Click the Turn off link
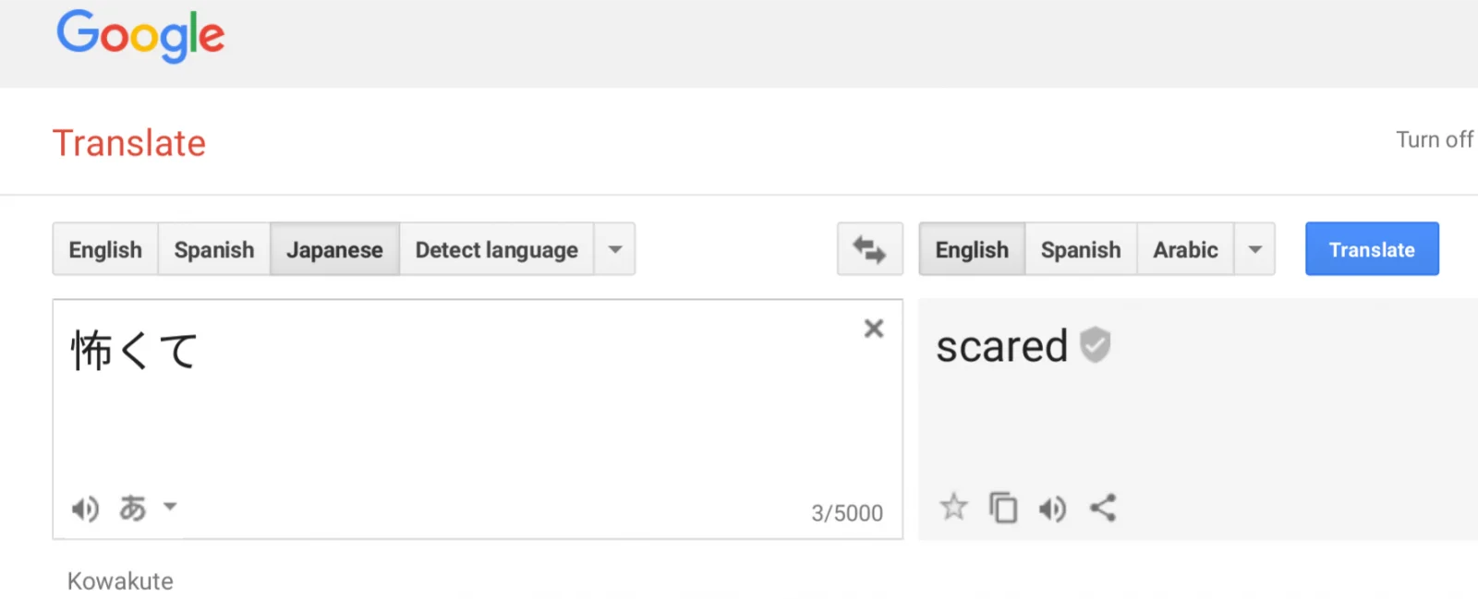 tap(1435, 139)
